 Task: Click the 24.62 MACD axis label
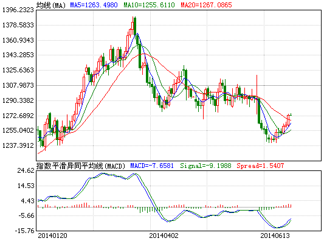tap(26, 170)
